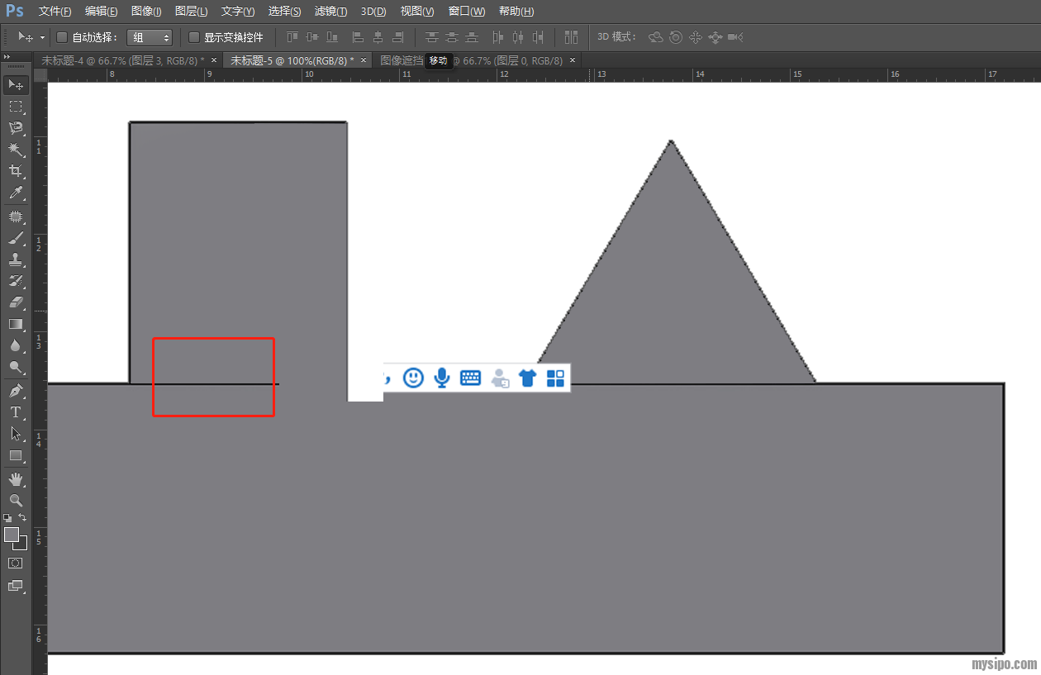Open the 滤镜(T) menu
The image size is (1041, 675).
pyautogui.click(x=330, y=12)
